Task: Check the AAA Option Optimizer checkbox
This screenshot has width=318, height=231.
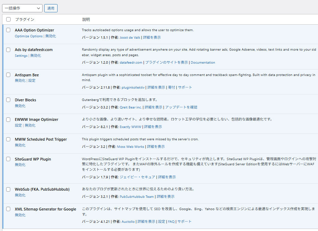Action: [9, 30]
